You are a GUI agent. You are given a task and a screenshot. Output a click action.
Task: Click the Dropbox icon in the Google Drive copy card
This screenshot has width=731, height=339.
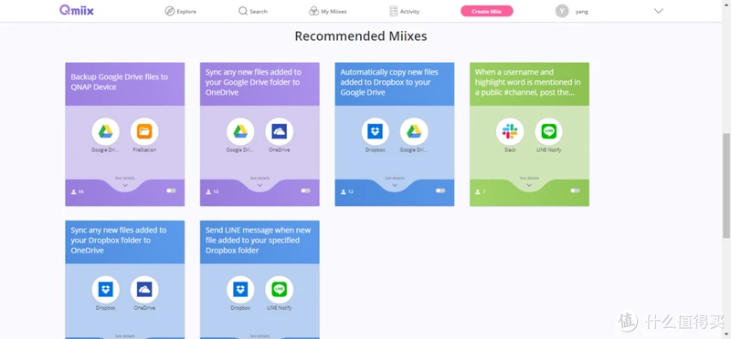tap(376, 131)
